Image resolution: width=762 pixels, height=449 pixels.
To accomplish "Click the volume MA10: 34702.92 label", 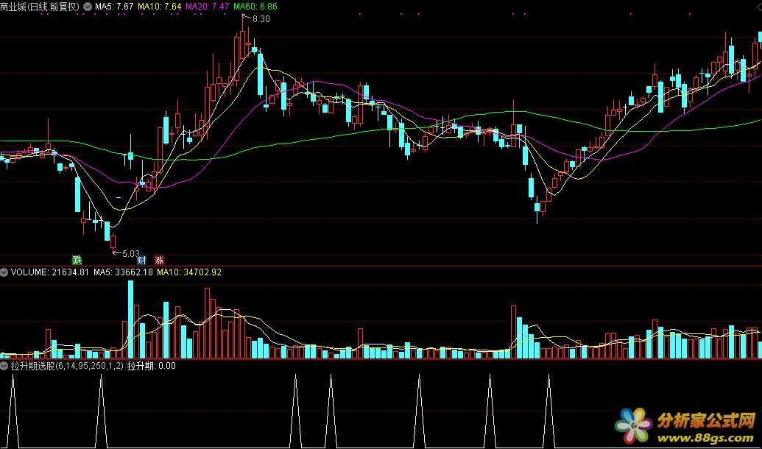I will pyautogui.click(x=188, y=272).
